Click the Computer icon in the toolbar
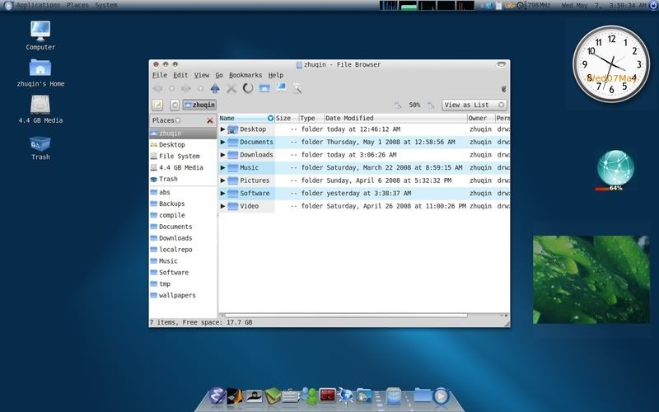Viewport: 659px width, 412px height. click(x=281, y=88)
